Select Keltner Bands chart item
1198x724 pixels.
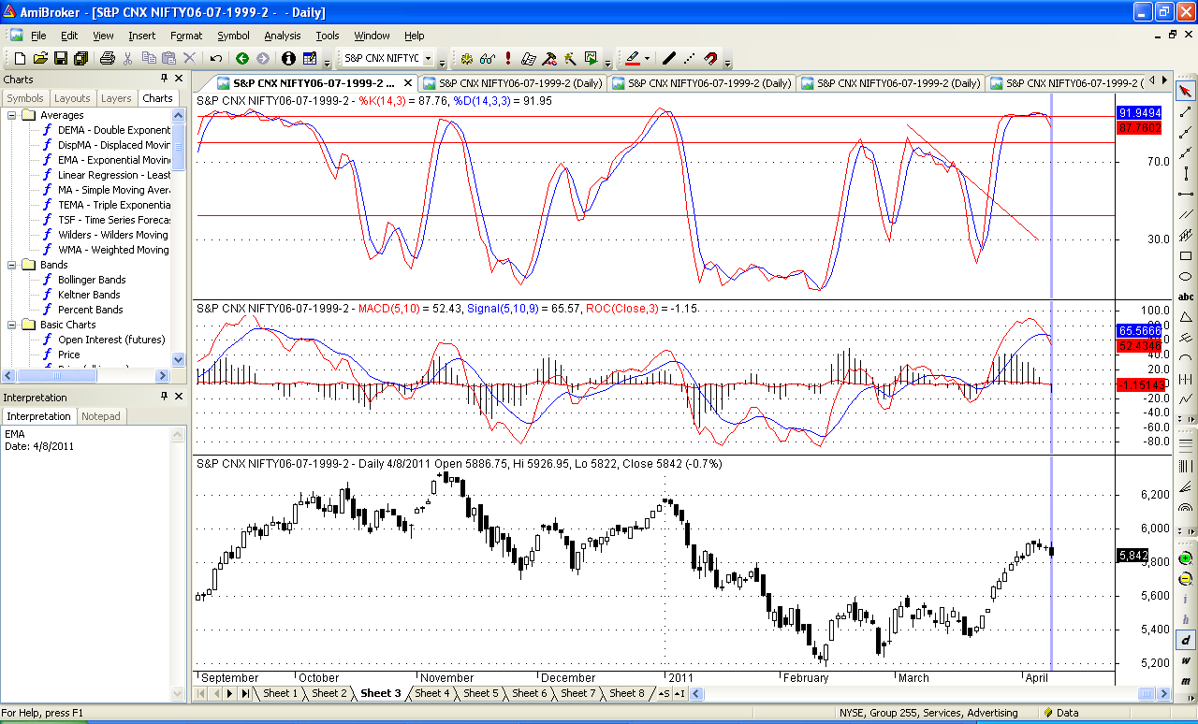click(x=90, y=295)
